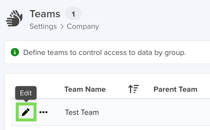Click the green info icon in the banner
Screen dimensions: 210x130
click(x=15, y=52)
